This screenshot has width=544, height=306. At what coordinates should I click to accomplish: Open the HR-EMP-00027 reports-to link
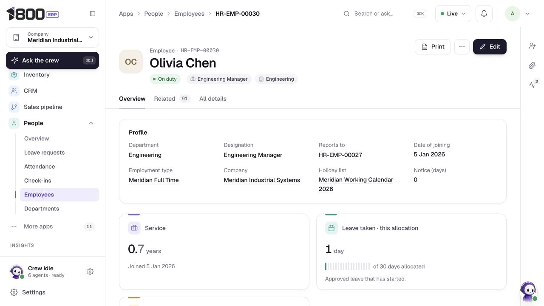pos(340,155)
